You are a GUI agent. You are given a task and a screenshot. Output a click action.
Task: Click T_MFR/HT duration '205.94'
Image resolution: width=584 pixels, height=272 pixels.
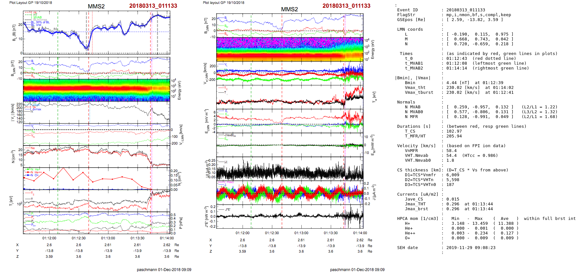coord(454,136)
